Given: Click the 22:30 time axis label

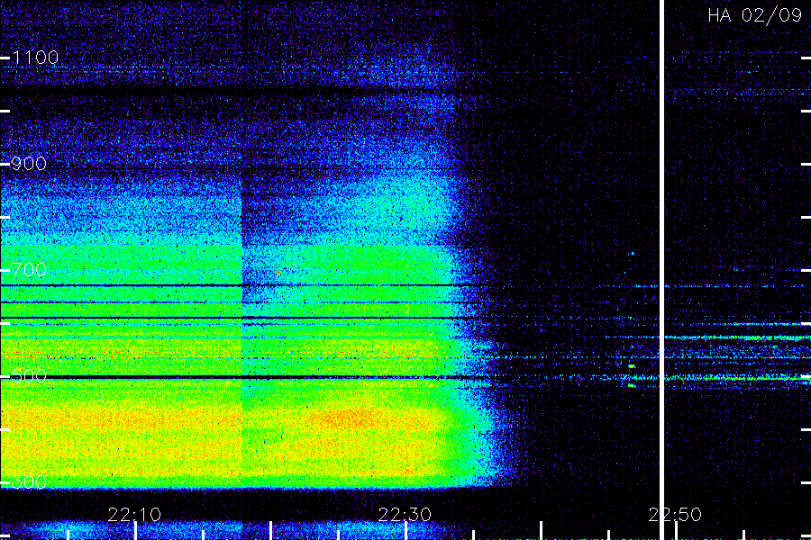Looking at the screenshot, I should (x=405, y=515).
